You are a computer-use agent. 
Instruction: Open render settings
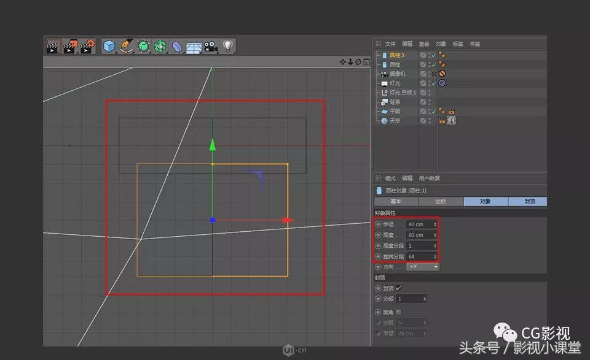86,46
